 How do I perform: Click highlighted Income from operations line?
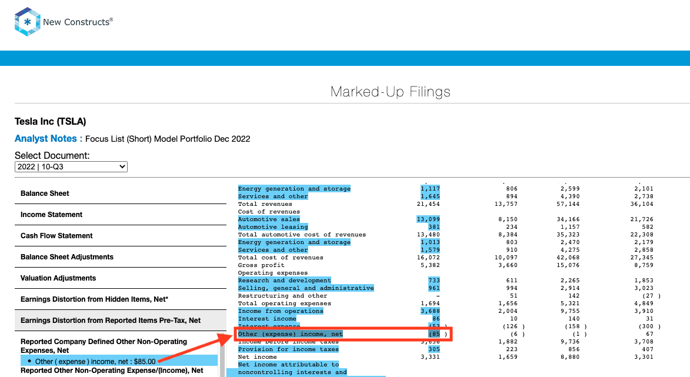tap(281, 311)
